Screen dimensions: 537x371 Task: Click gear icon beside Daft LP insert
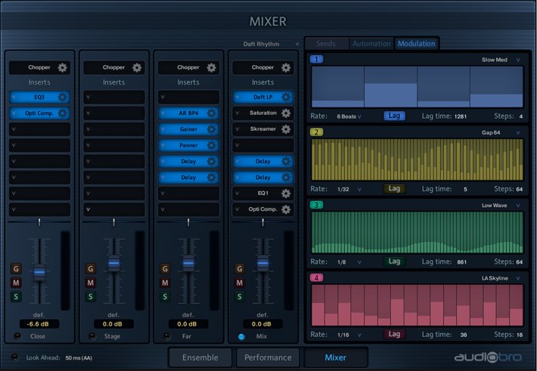[x=286, y=97]
